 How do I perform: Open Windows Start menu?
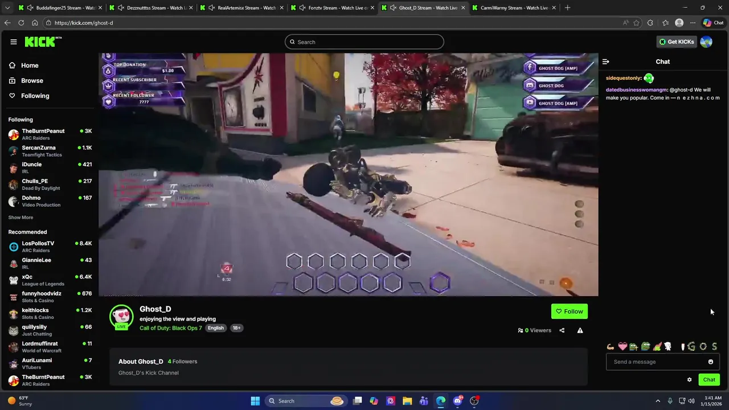click(x=255, y=401)
